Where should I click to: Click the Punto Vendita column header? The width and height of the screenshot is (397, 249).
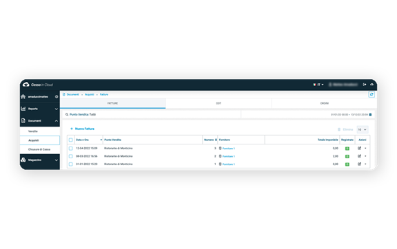[x=112, y=140]
